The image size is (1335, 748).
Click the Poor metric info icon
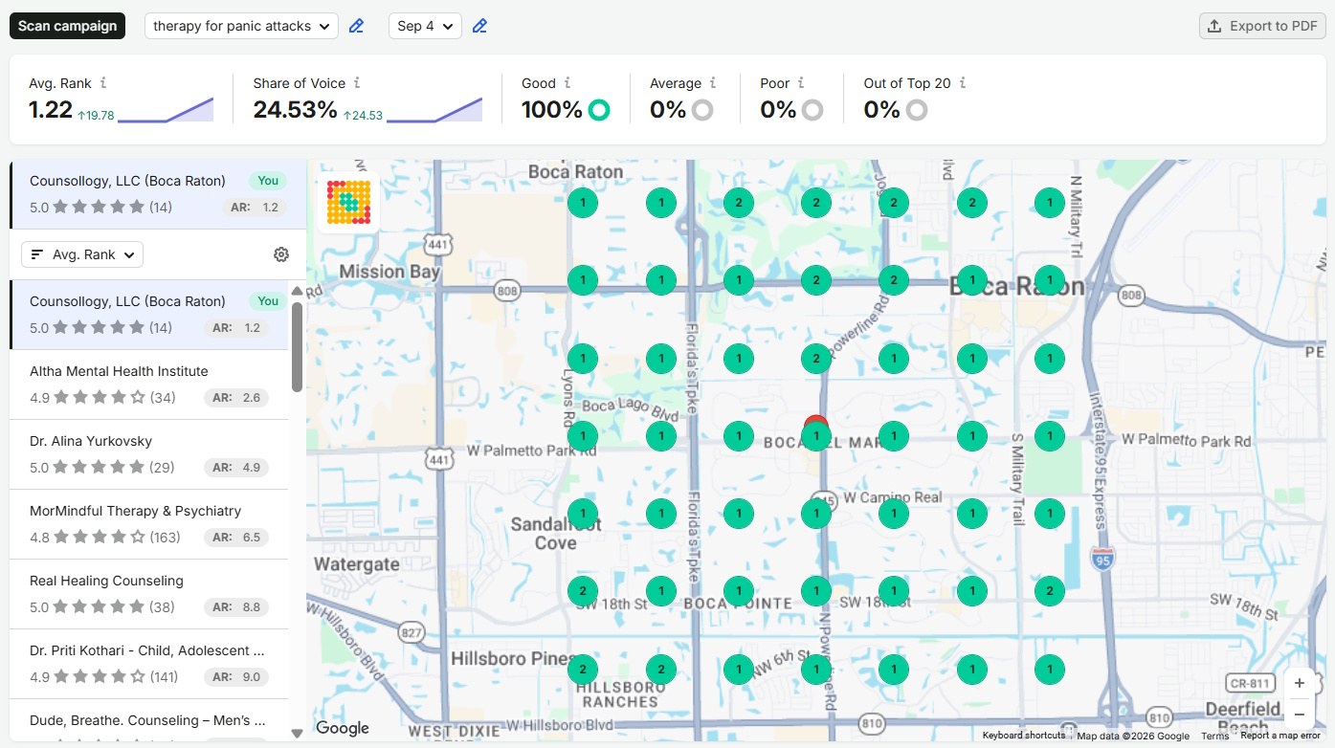801,83
